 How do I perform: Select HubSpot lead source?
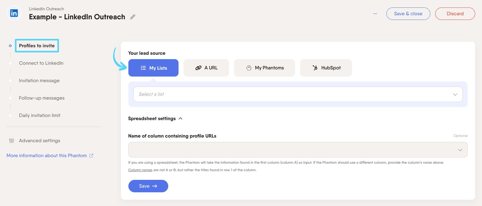pyautogui.click(x=326, y=68)
